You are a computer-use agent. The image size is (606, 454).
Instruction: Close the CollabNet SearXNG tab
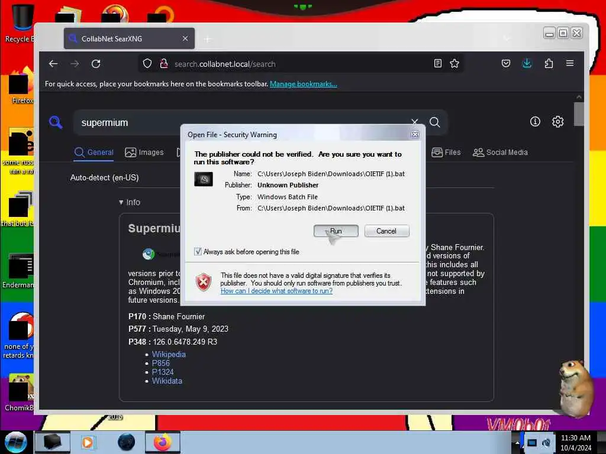[x=185, y=38]
